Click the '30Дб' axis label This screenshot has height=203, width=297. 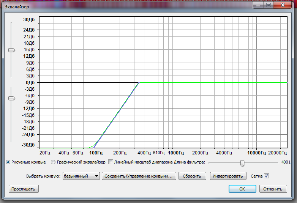tap(29, 20)
